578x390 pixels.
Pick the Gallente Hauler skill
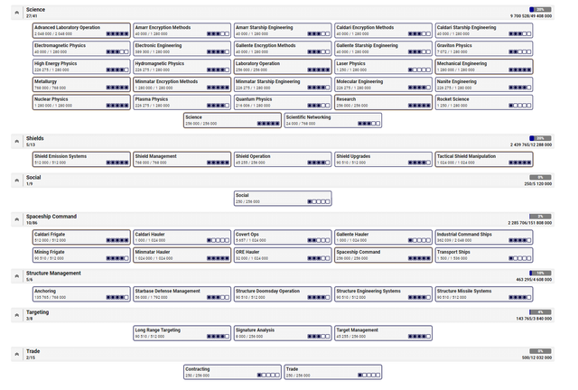click(383, 237)
